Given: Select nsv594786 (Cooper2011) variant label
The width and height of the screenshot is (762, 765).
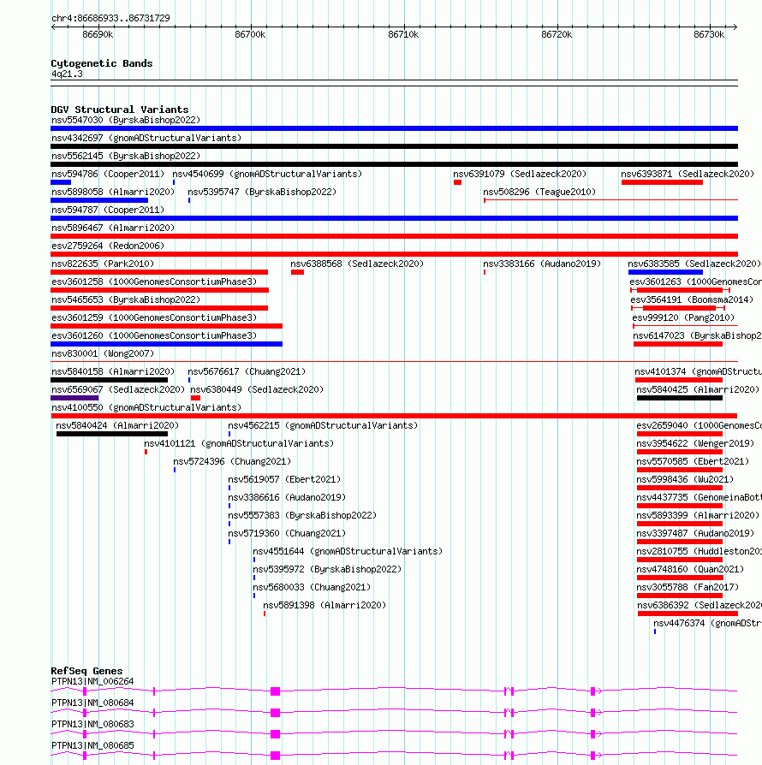Looking at the screenshot, I should click(108, 175).
